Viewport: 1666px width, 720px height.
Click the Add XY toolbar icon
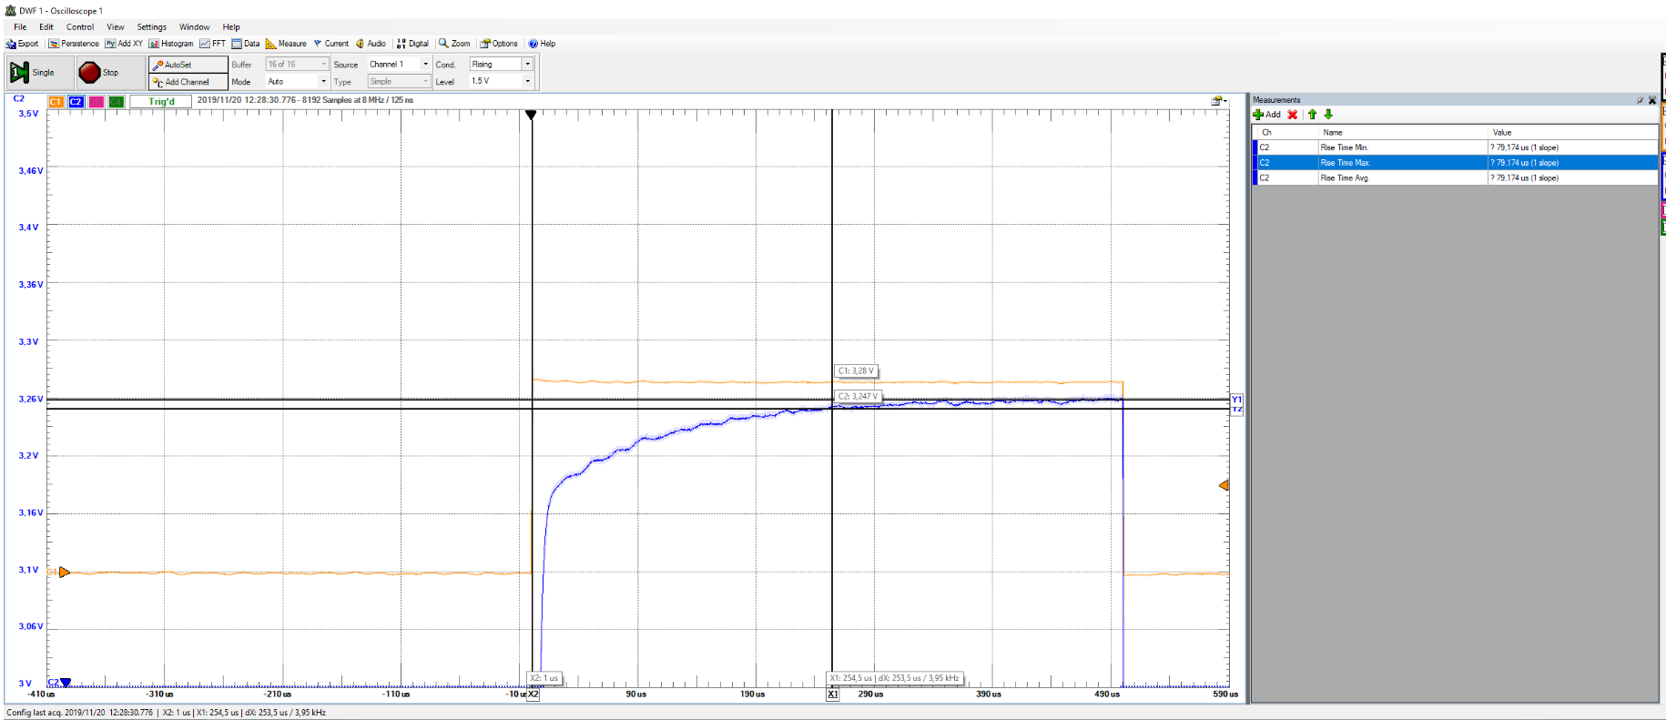tap(124, 44)
